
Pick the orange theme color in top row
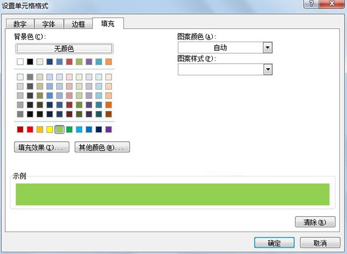tap(109, 61)
